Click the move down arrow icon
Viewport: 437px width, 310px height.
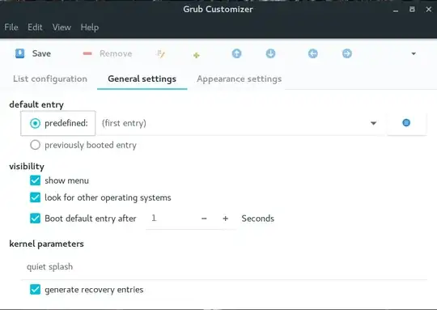point(270,53)
